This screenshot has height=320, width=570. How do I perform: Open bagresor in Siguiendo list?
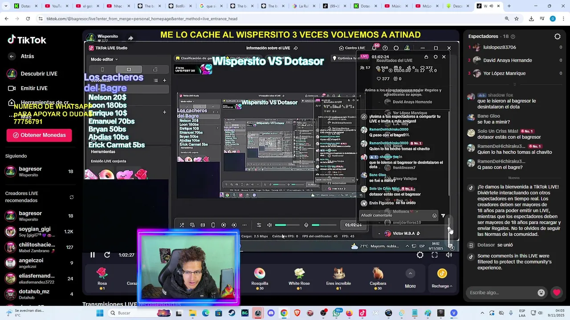(39, 172)
